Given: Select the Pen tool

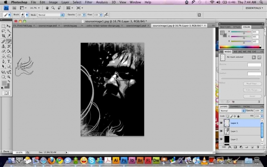Looking at the screenshot, I should click(4, 61).
